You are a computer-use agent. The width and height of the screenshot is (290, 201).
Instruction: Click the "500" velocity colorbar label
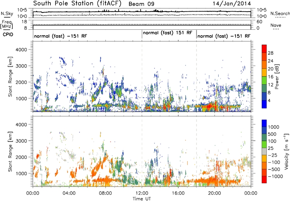273,134
